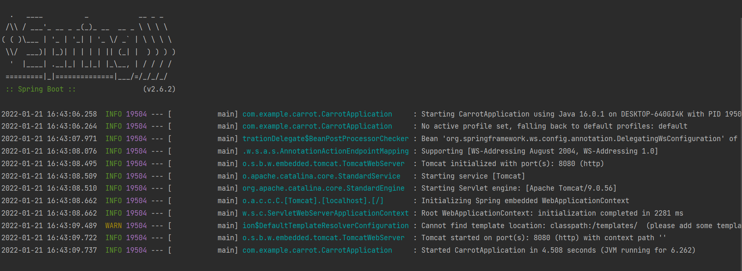Click 'ion$DefaultTemplateResolverConfiguration' logger name
Viewport: 742px width, 271px height.
coord(326,226)
